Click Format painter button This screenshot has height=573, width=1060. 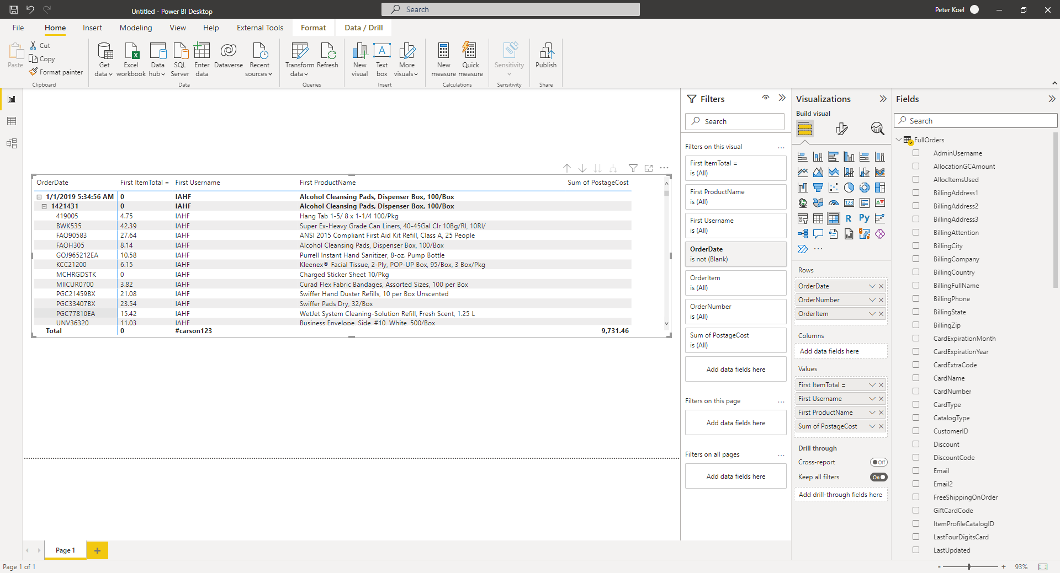point(56,72)
